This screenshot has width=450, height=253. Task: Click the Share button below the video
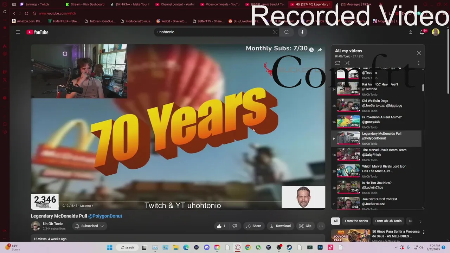[x=253, y=226]
